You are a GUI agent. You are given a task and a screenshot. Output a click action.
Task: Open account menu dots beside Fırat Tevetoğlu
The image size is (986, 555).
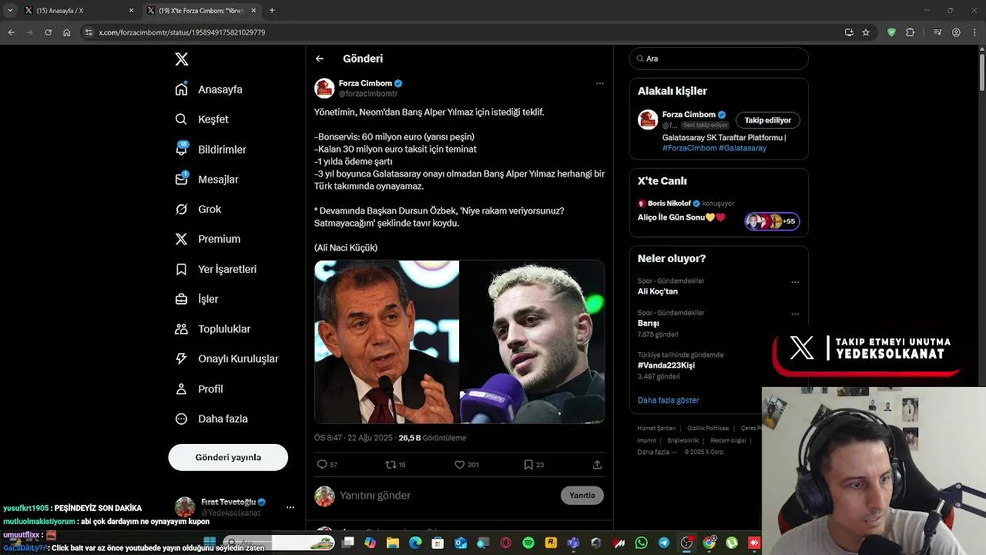point(290,507)
